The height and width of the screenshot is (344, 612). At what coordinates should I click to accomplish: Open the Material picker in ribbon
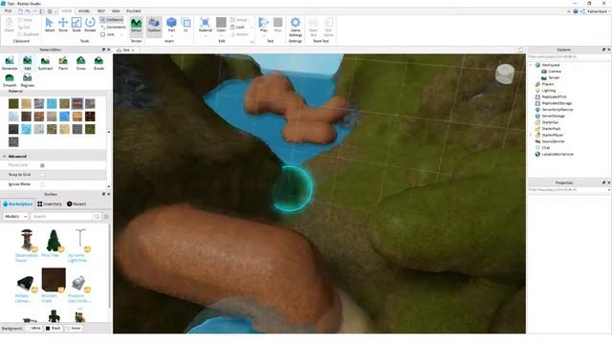(206, 24)
